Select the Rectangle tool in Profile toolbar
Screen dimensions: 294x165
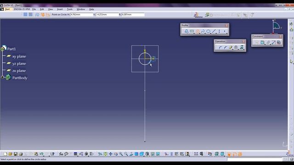(192, 31)
